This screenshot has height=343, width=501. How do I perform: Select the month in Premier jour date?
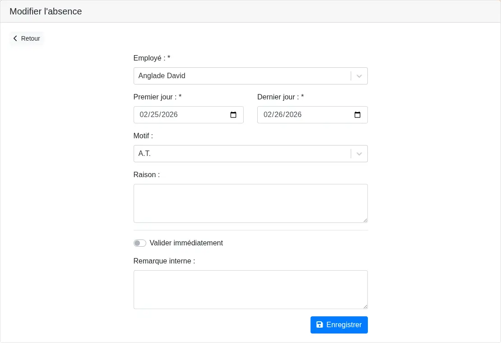tap(144, 115)
